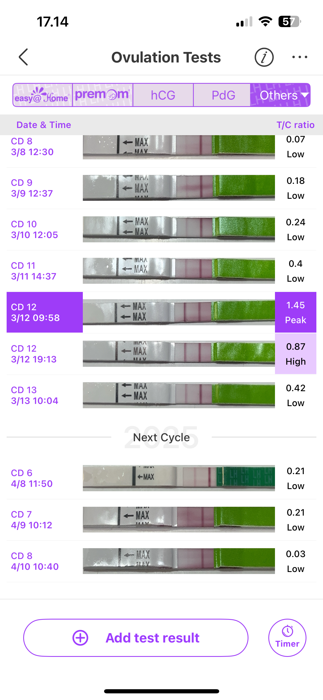Open the info icon
This screenshot has height=700, width=323.
[x=264, y=57]
